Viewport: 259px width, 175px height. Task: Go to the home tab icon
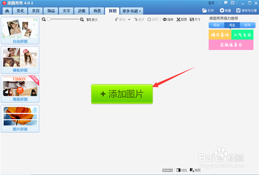tap(7, 11)
